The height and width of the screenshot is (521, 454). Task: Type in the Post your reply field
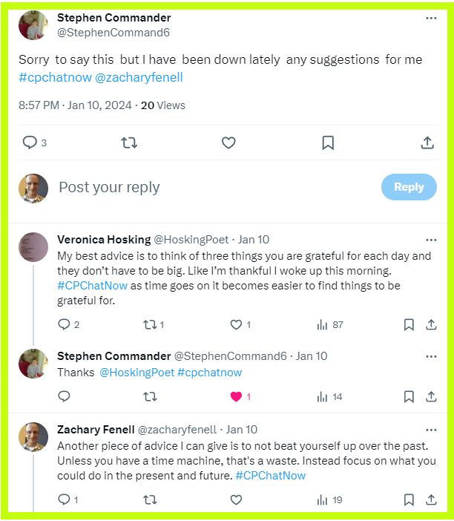pyautogui.click(x=215, y=187)
